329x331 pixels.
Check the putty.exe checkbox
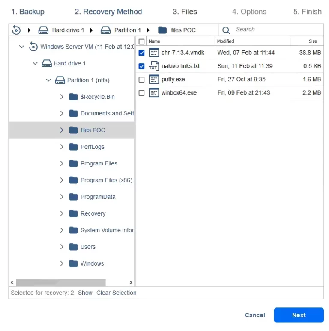click(x=142, y=80)
